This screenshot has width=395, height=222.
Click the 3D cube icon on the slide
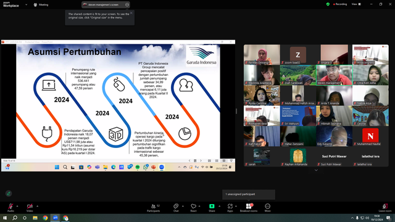coord(116,134)
